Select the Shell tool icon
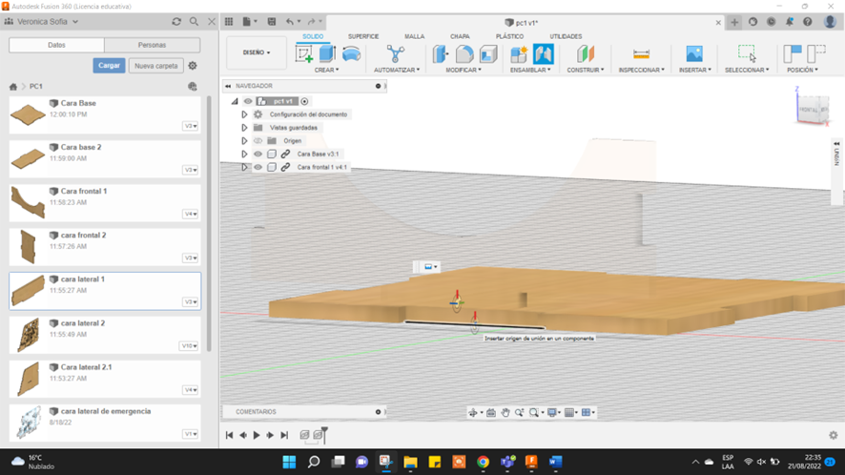 pyautogui.click(x=488, y=54)
